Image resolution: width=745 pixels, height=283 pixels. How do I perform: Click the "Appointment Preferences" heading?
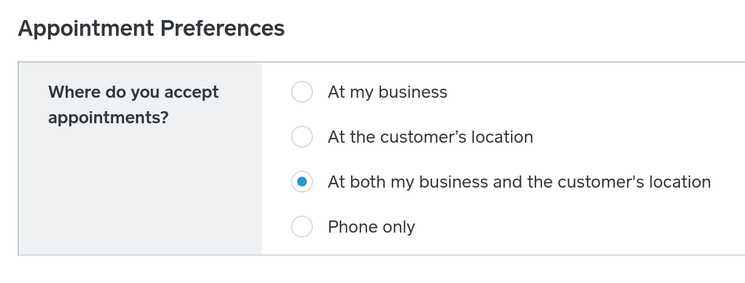(x=151, y=29)
